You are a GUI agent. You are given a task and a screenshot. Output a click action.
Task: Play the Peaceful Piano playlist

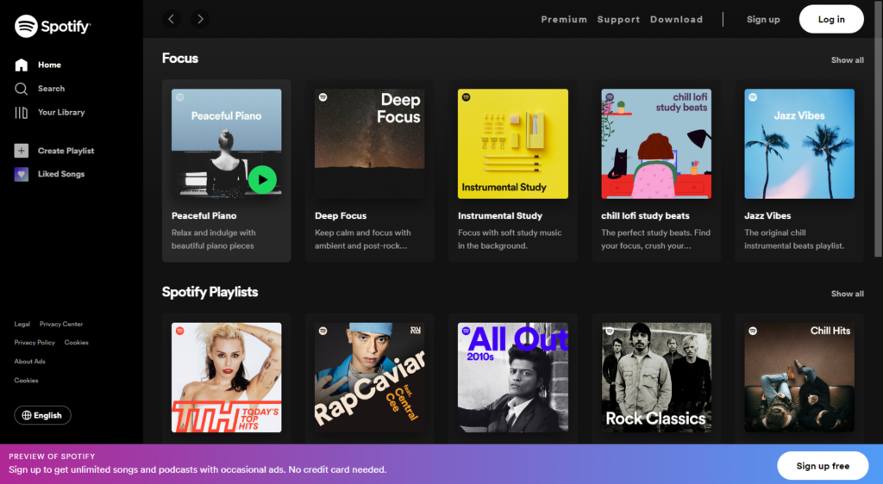[x=262, y=180]
